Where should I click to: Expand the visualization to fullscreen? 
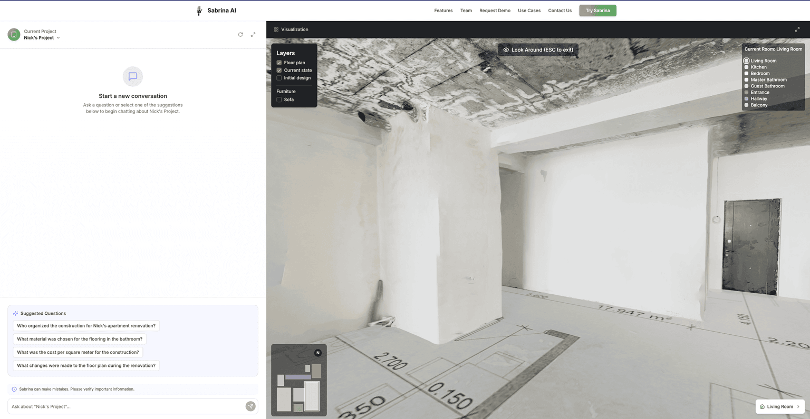coord(797,29)
